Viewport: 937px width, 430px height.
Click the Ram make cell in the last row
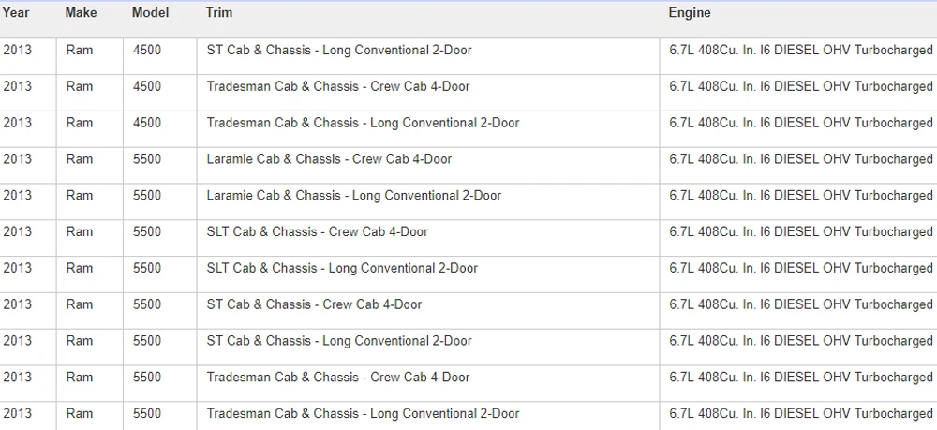point(80,414)
